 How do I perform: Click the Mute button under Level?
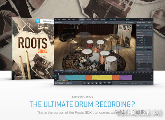tap(151, 28)
